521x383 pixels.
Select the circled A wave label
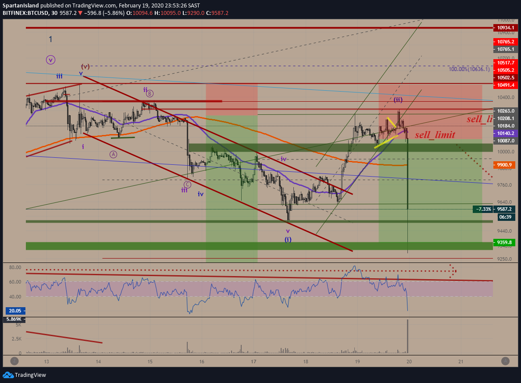tap(113, 154)
